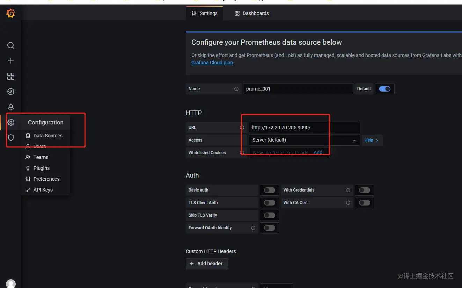Enable the Skip TLS Verify switch
The image size is (462, 288).
[270, 215]
